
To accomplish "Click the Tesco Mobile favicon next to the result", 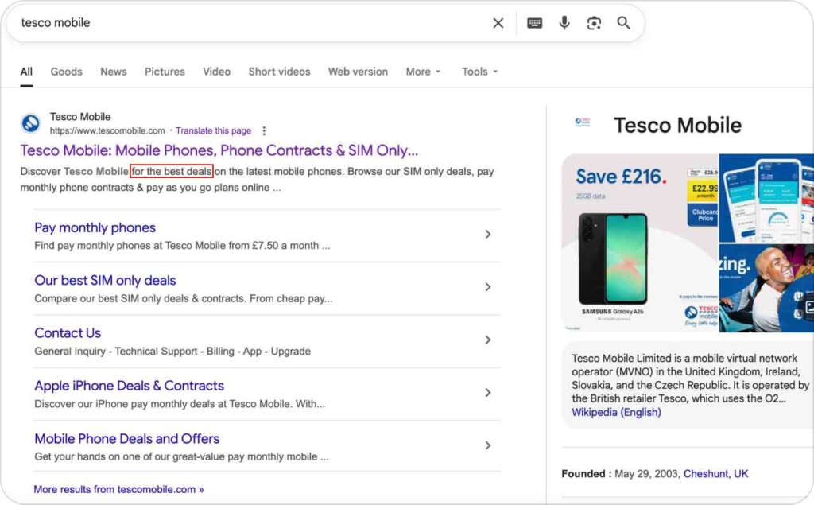I will point(30,123).
